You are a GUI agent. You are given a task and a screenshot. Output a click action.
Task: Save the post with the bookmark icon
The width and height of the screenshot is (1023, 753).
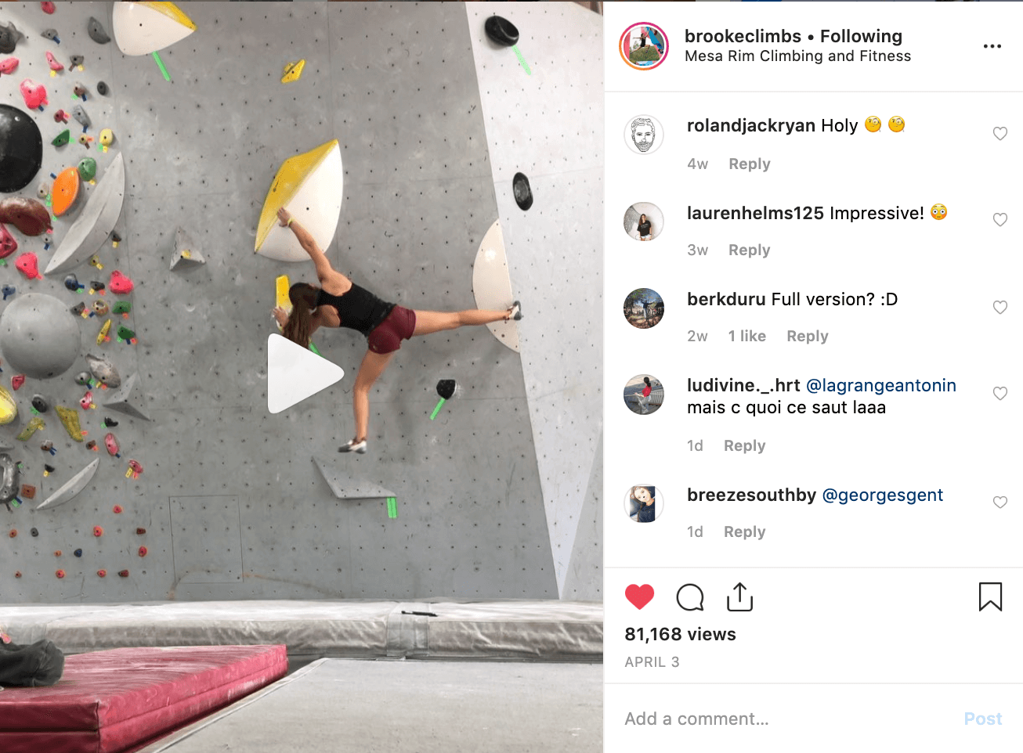point(990,596)
